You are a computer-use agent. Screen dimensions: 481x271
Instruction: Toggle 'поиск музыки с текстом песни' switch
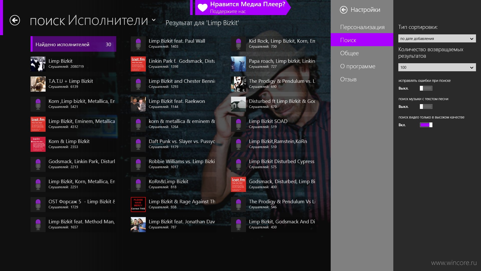point(426,107)
